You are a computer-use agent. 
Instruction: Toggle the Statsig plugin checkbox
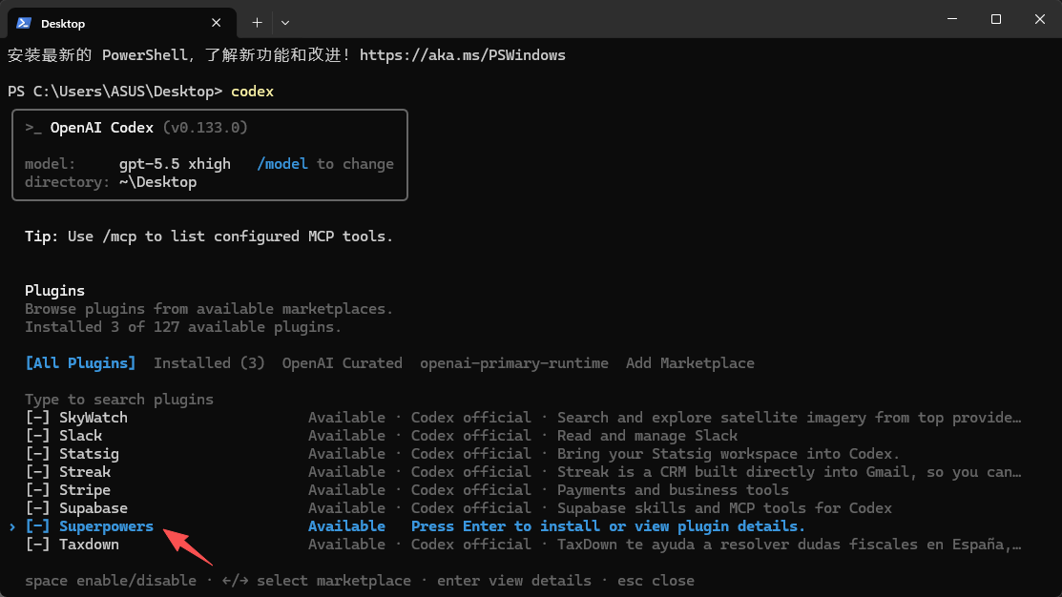coord(38,454)
